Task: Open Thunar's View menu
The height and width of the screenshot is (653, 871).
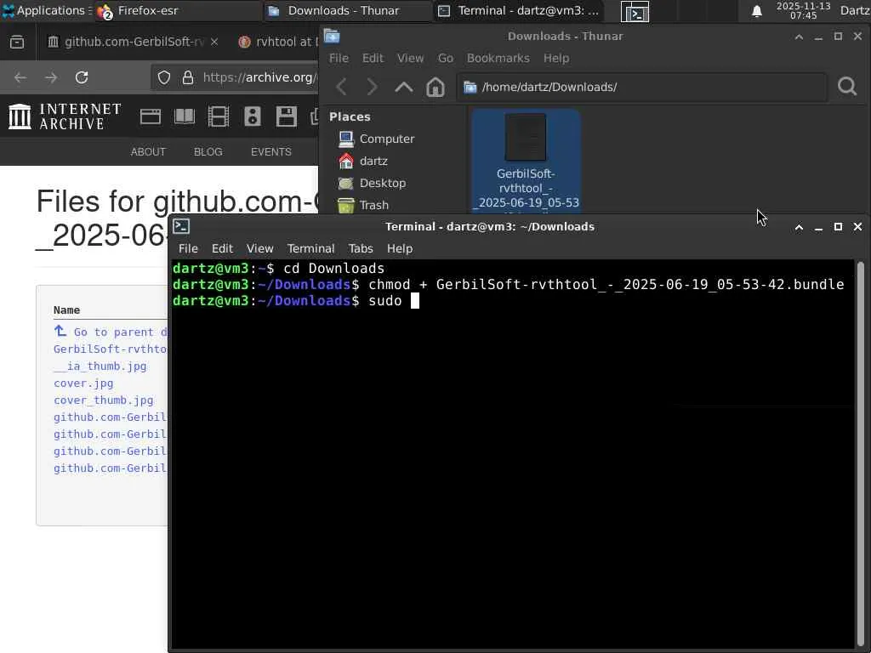Action: tap(411, 58)
